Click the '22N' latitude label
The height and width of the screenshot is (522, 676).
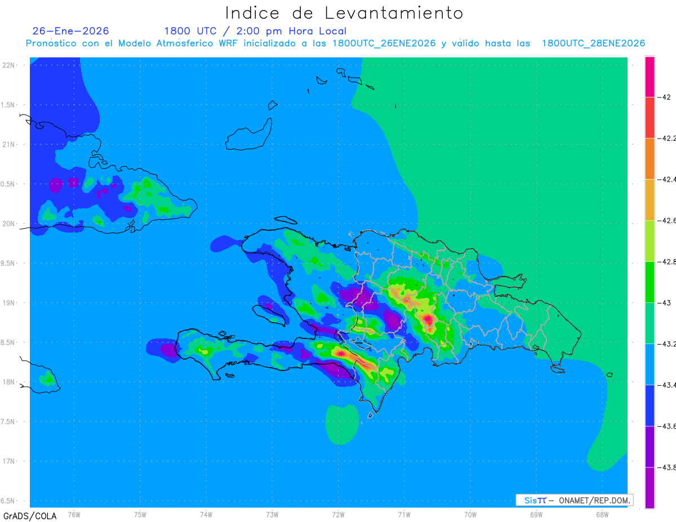pyautogui.click(x=9, y=65)
